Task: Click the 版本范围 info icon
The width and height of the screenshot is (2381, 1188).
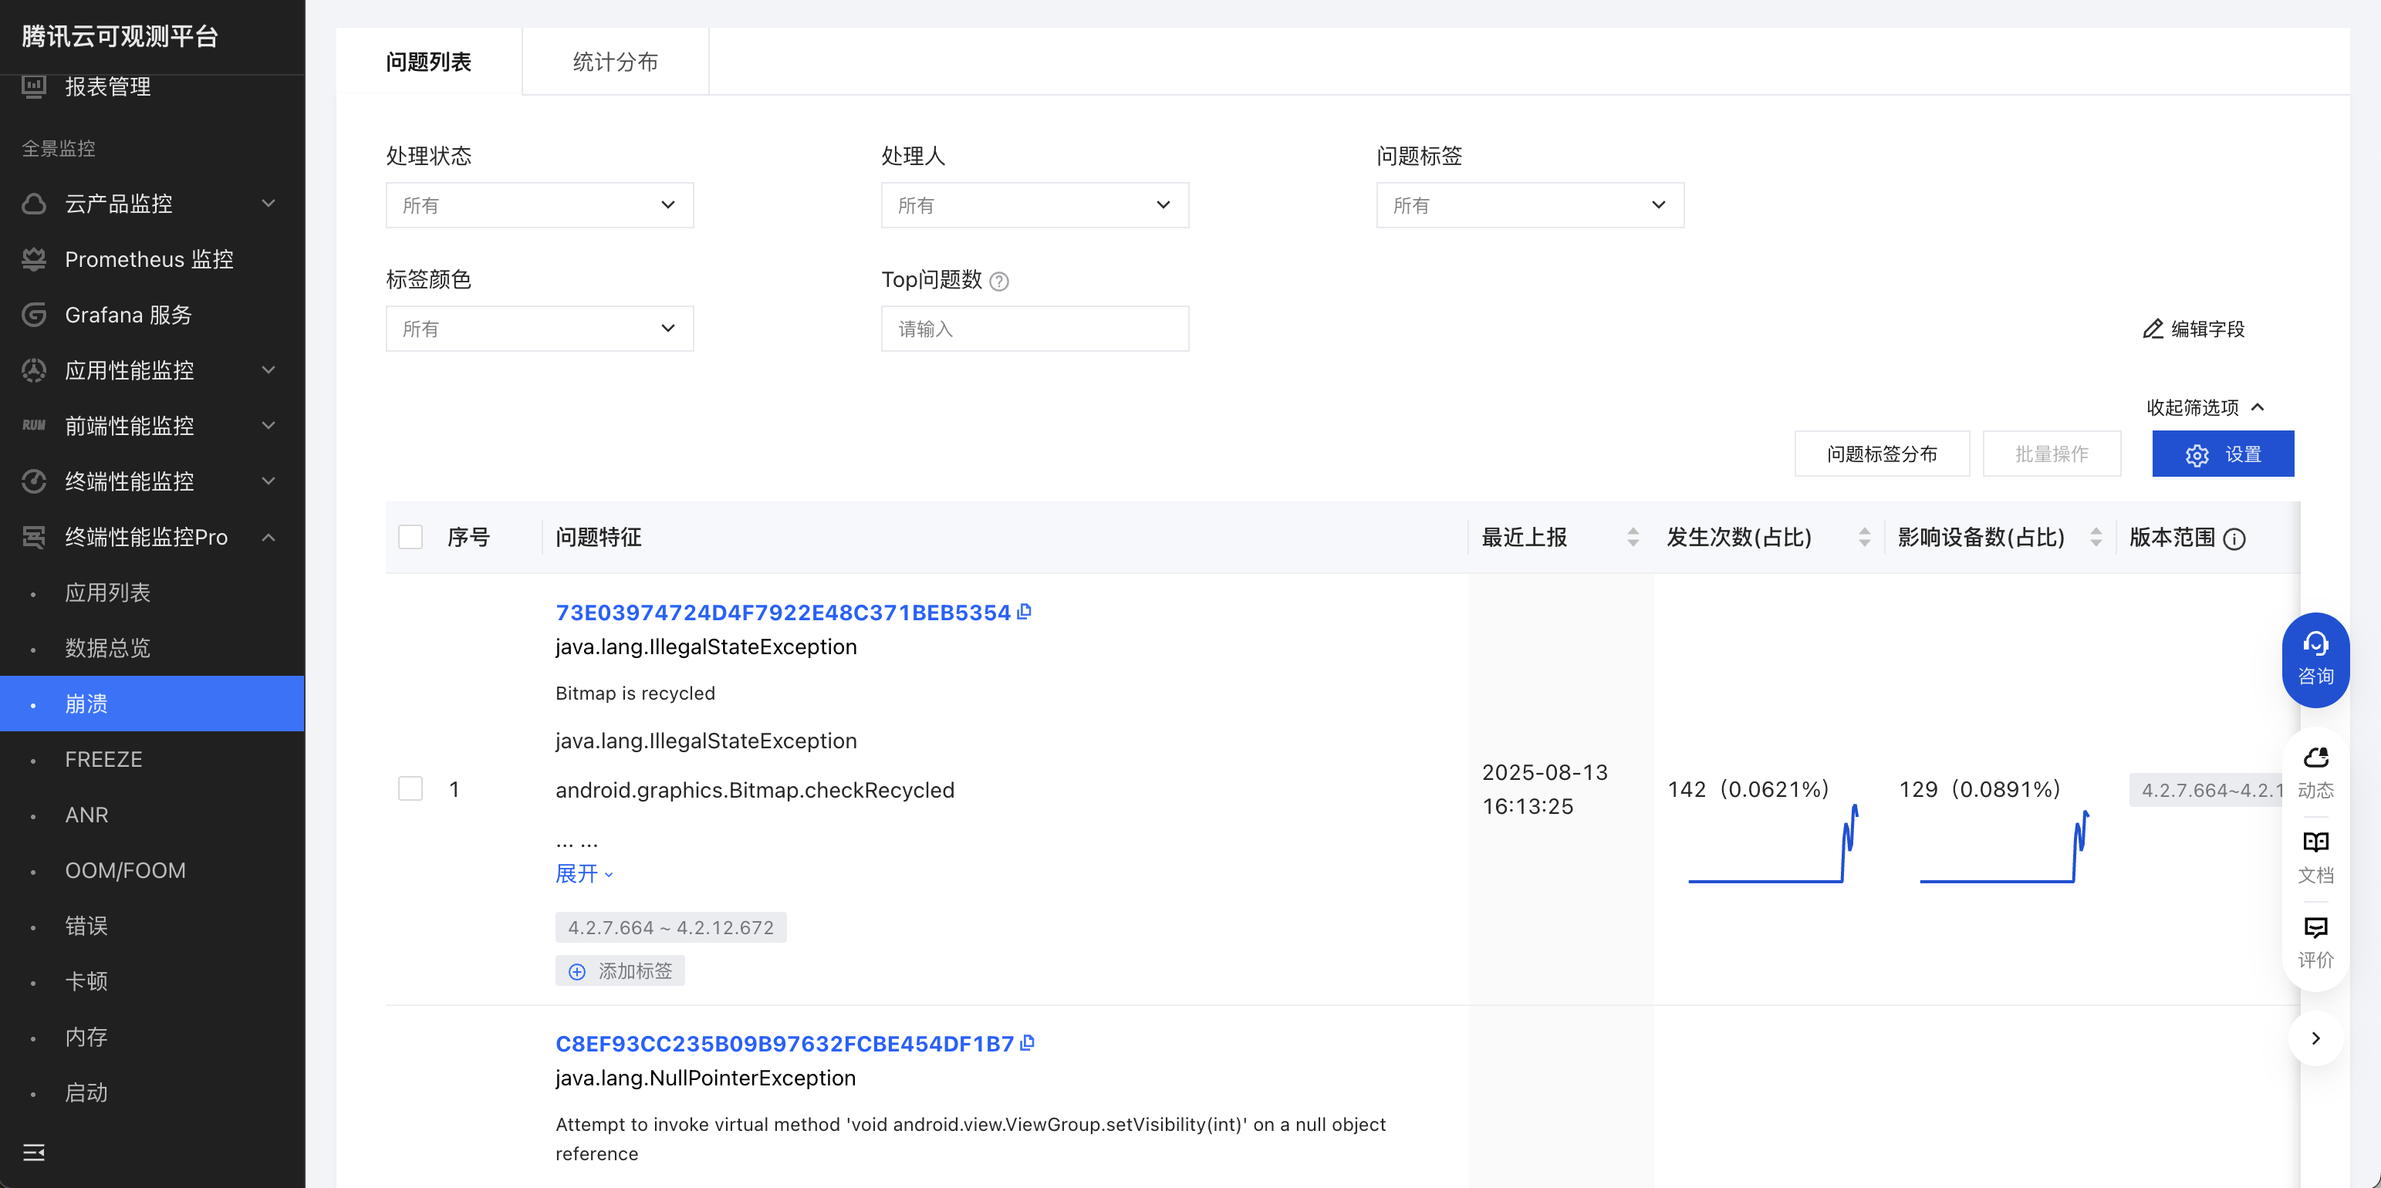Action: point(2234,539)
